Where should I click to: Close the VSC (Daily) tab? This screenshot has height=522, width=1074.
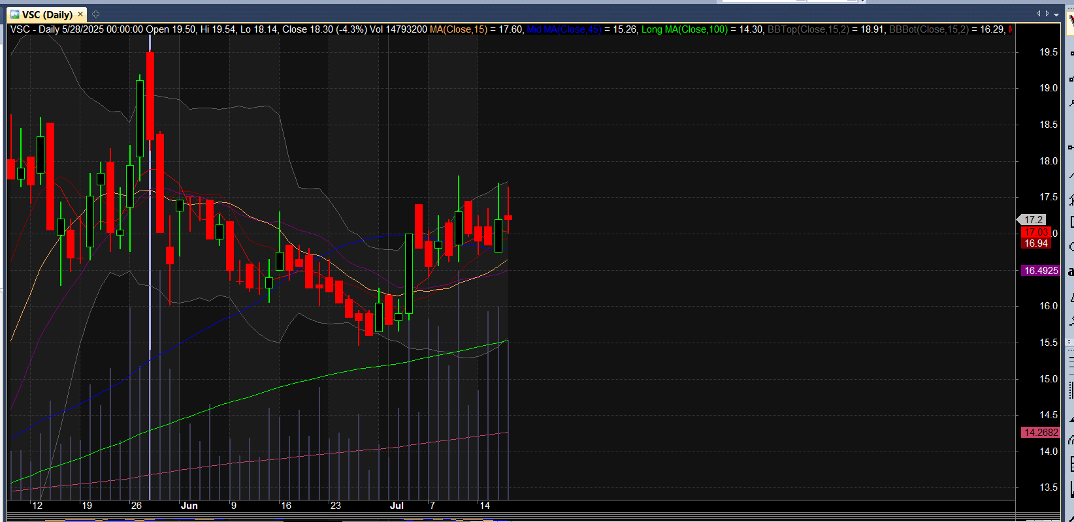[80, 14]
